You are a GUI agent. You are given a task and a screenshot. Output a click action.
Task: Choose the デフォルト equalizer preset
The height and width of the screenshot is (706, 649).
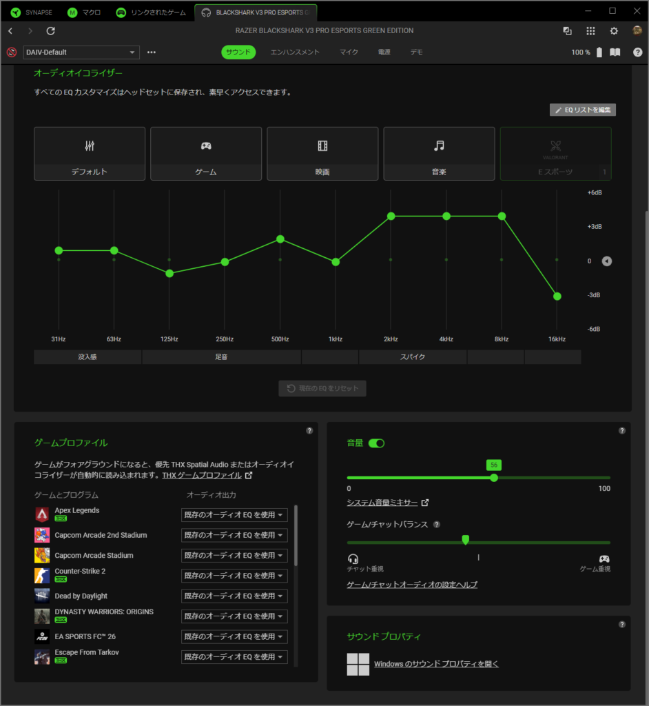[90, 153]
